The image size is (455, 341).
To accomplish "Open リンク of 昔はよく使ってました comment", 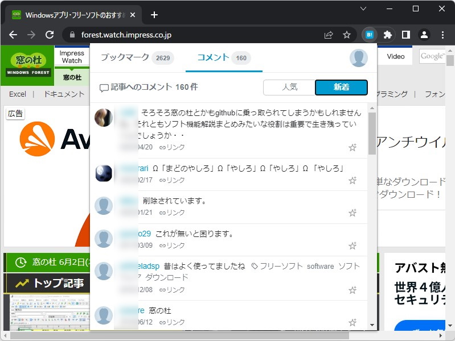I will [172, 290].
